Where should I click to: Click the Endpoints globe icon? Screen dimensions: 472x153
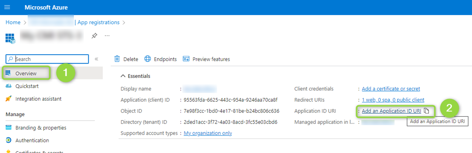(148, 59)
